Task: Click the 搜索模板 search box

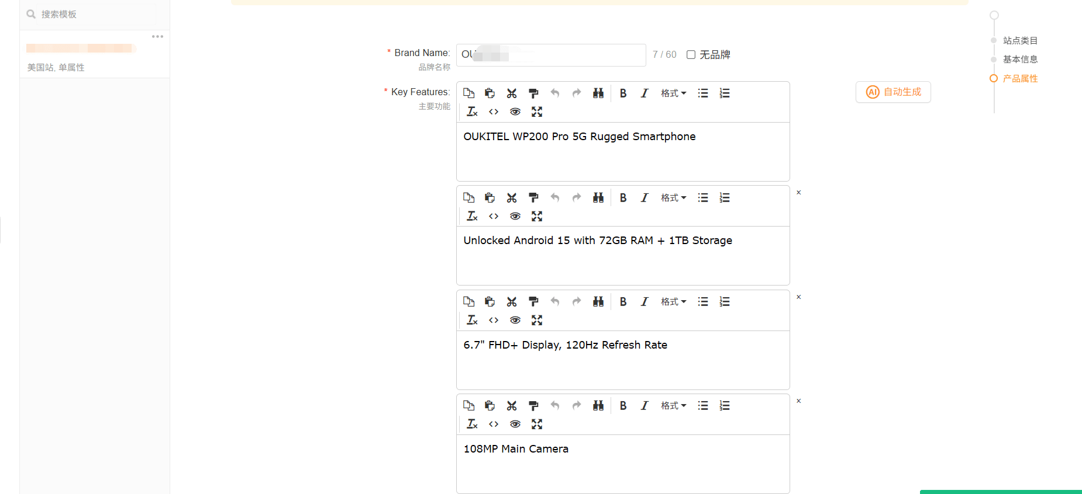Action: pos(91,15)
